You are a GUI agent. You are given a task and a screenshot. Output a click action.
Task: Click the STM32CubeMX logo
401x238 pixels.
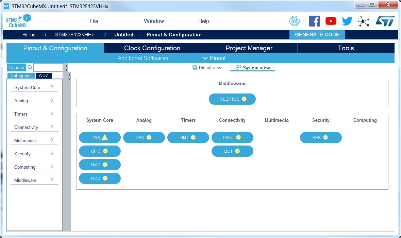coord(18,21)
